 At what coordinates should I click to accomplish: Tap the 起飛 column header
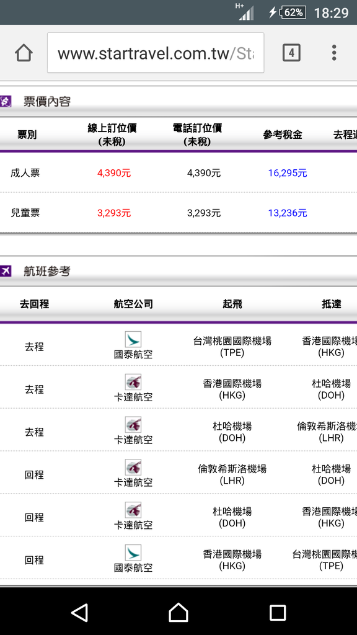[232, 304]
